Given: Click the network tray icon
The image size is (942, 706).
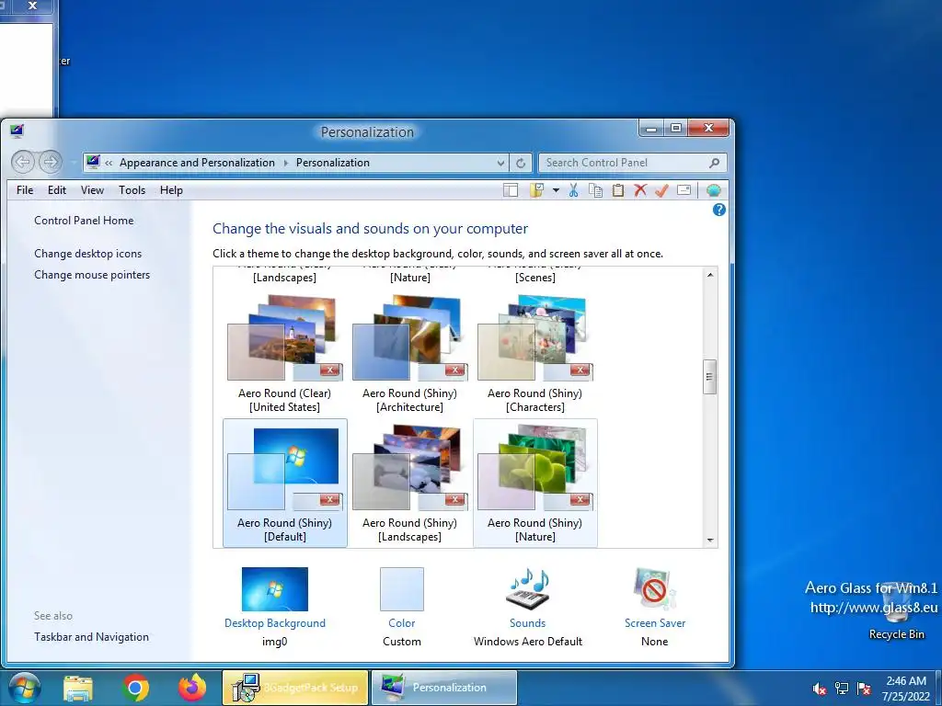Looking at the screenshot, I should (x=842, y=689).
